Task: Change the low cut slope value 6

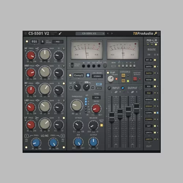Action: [26, 136]
